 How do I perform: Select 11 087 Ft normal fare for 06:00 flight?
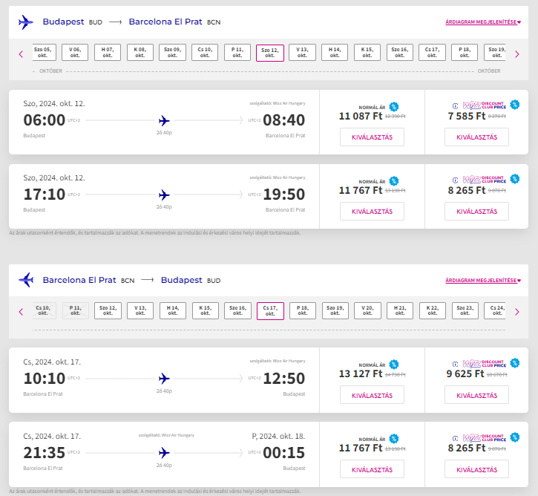[x=372, y=137]
